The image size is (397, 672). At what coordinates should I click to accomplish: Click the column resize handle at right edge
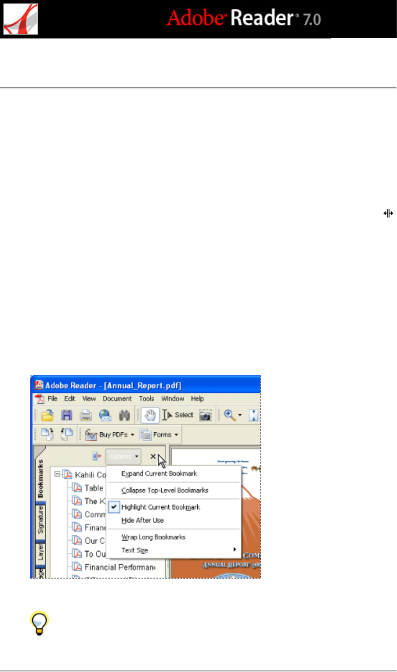(x=388, y=213)
